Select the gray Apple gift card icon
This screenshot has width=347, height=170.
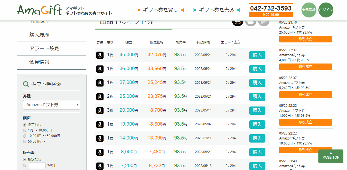250,22
